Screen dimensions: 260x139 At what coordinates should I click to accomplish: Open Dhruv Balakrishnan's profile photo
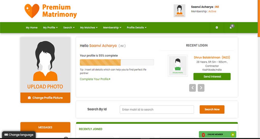click(x=178, y=66)
